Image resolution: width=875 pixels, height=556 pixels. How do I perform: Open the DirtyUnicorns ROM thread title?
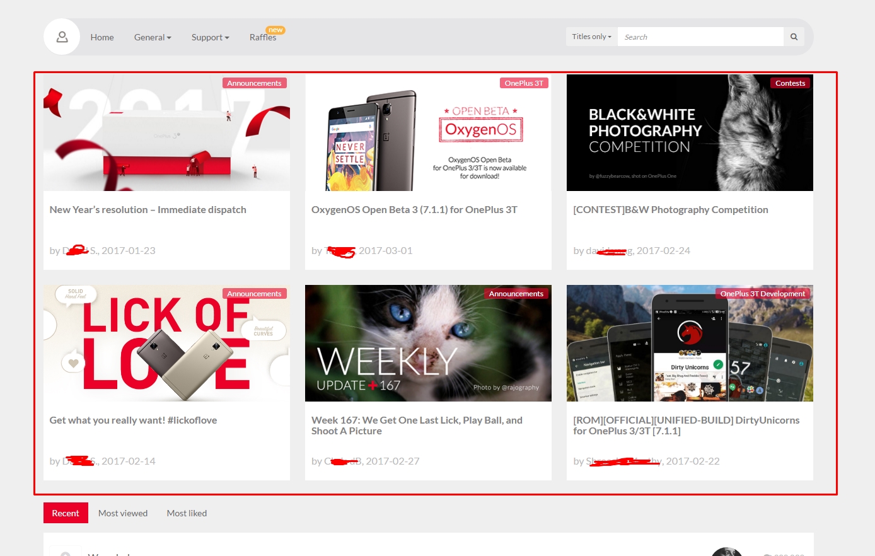(686, 426)
